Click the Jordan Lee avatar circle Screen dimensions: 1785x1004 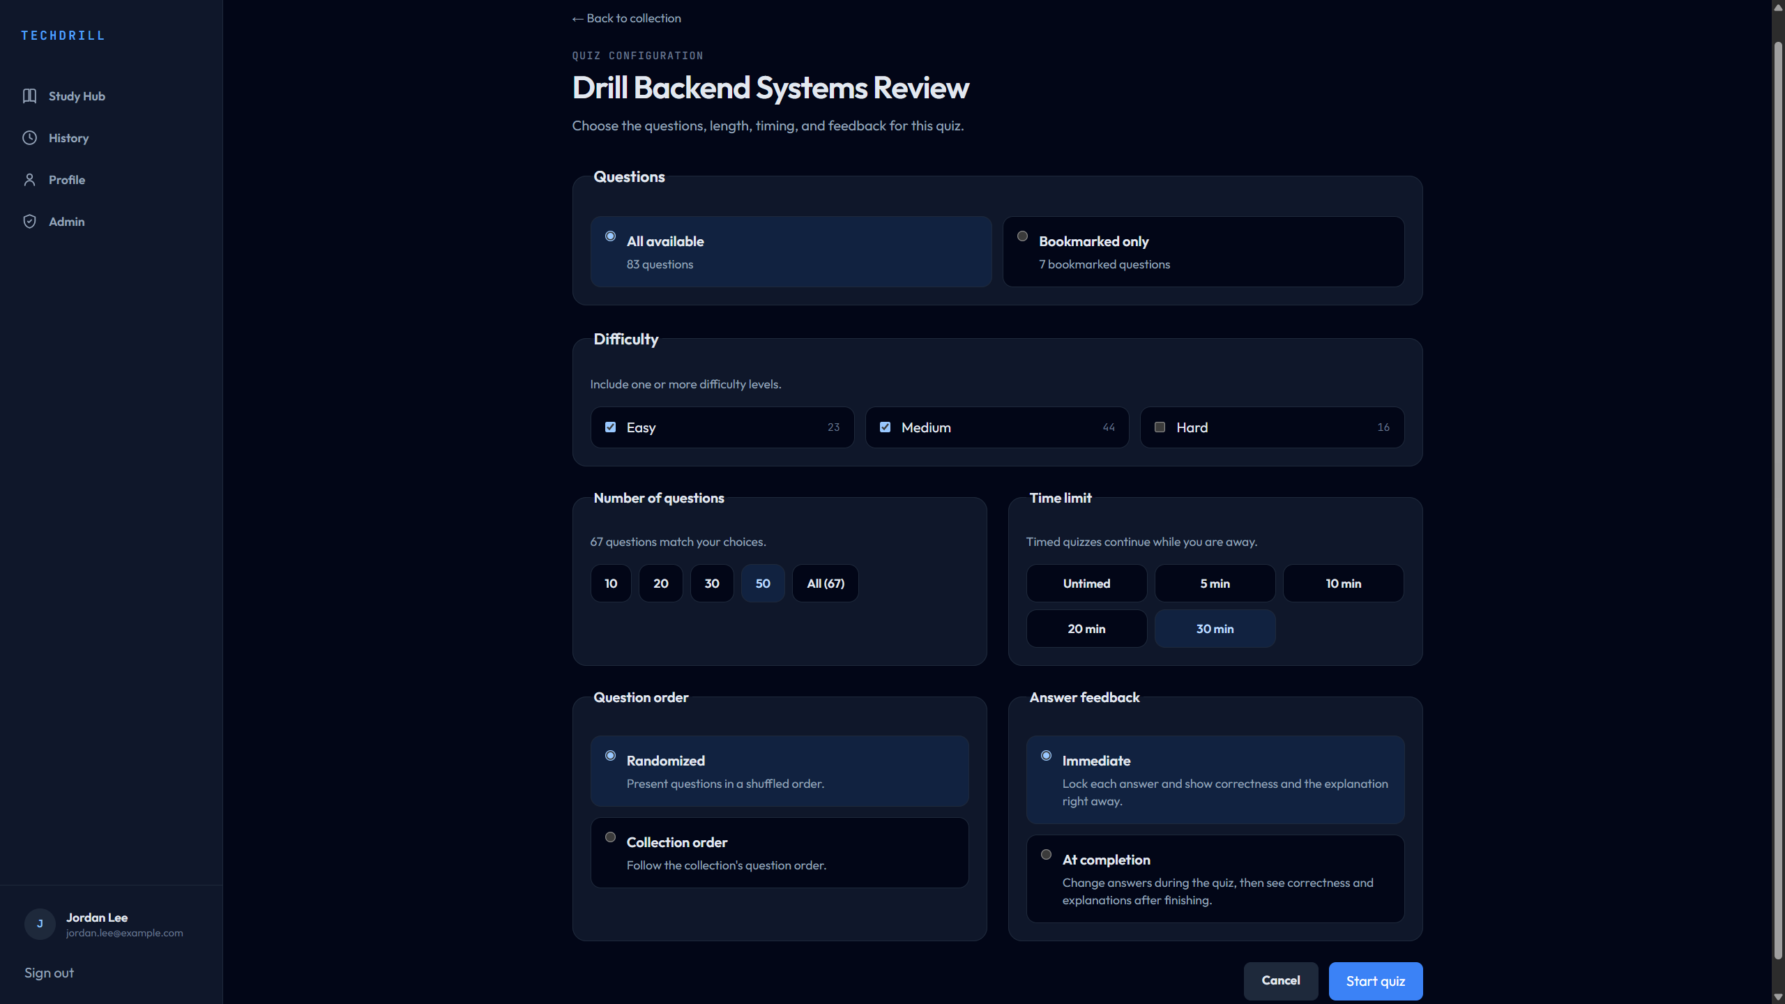[40, 924]
